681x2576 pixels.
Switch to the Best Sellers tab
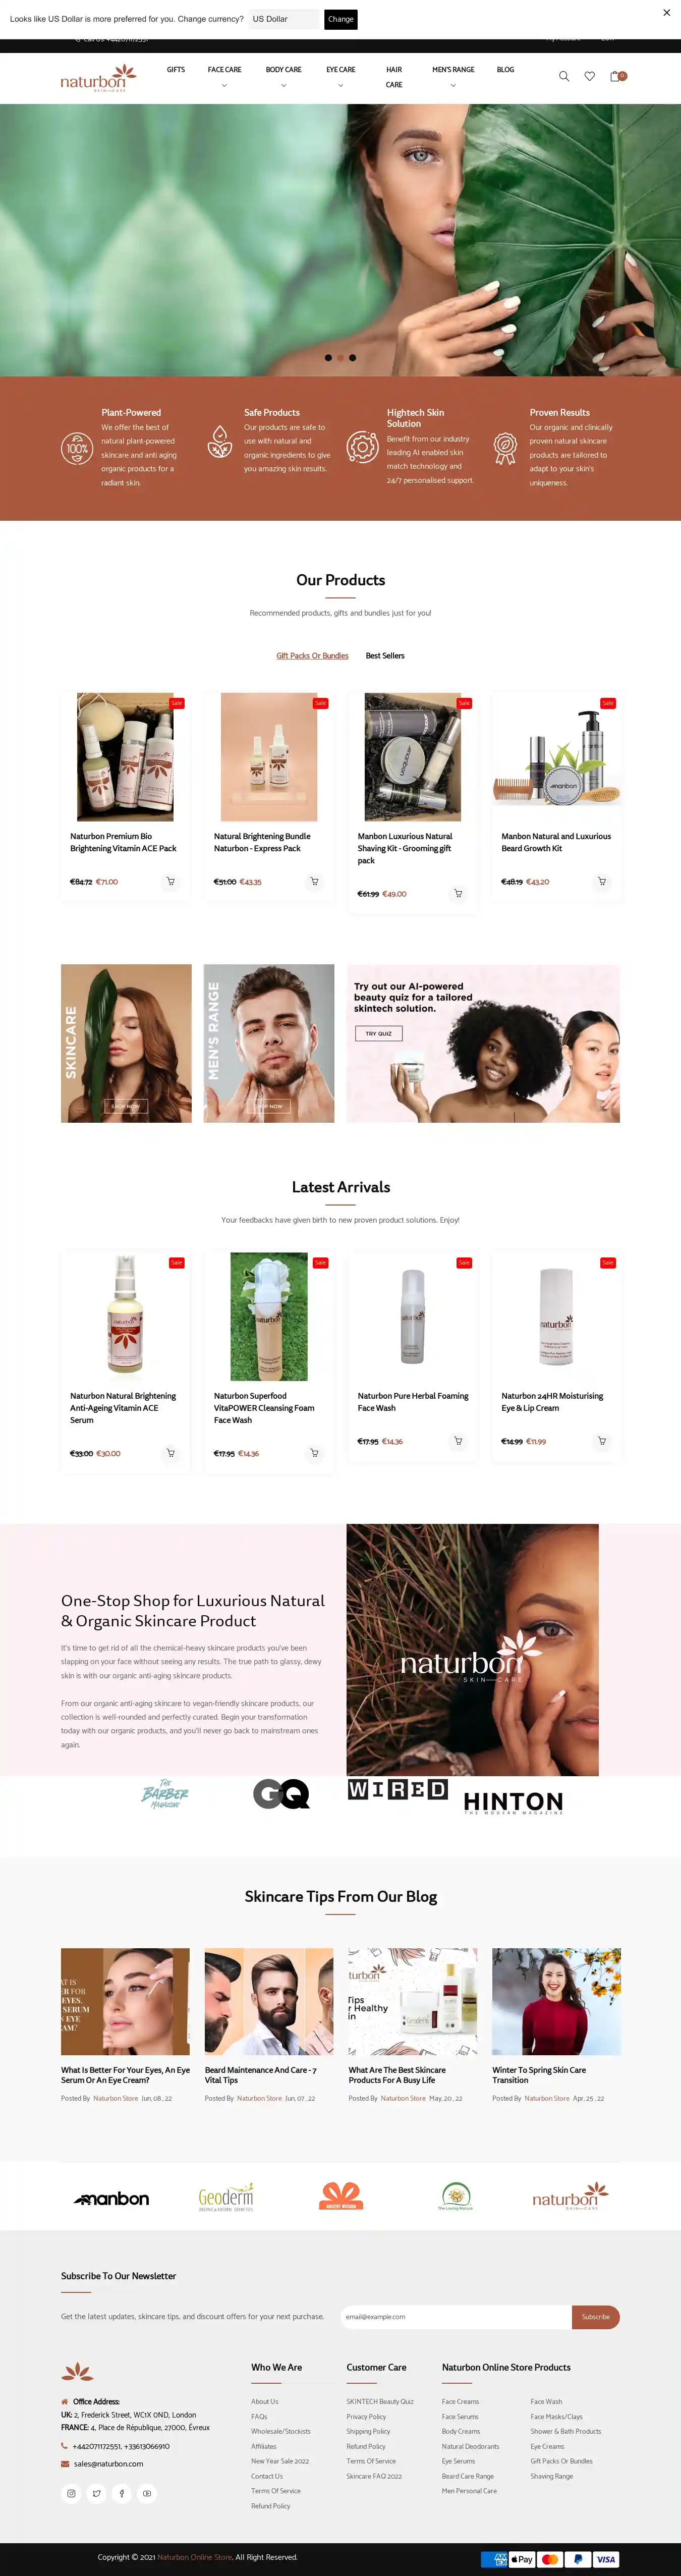(x=385, y=656)
